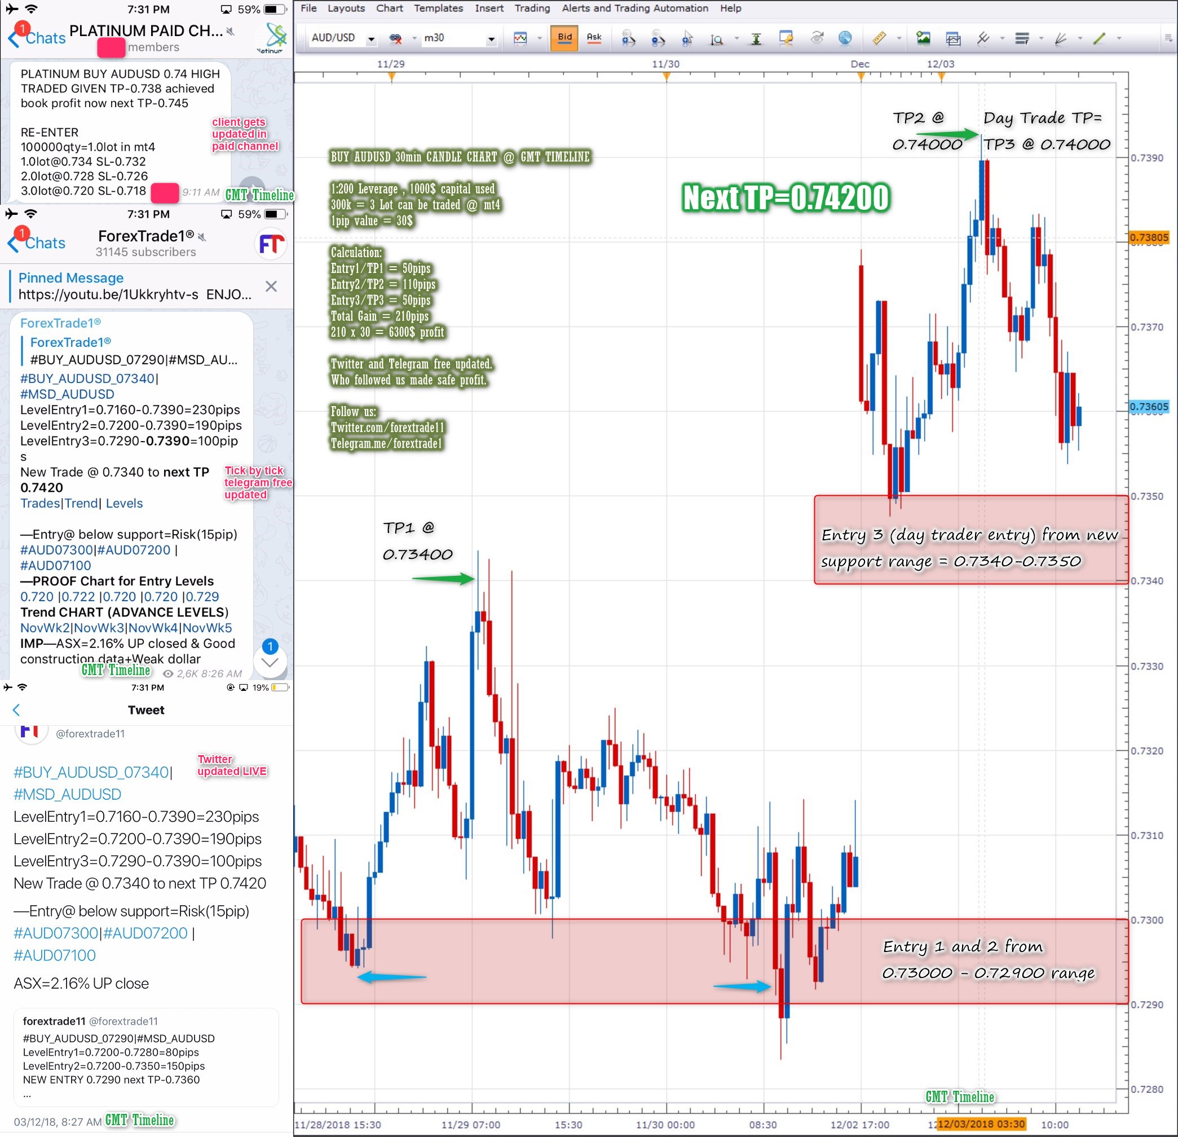
Task: Open the NovWk3 trend chart link
Action: (99, 628)
